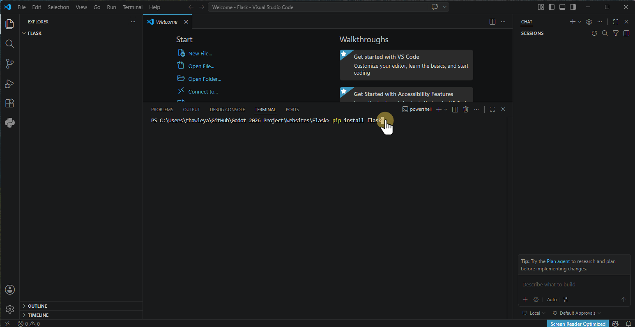Open the new chat dropdown arrow
This screenshot has height=327, width=635.
click(580, 22)
